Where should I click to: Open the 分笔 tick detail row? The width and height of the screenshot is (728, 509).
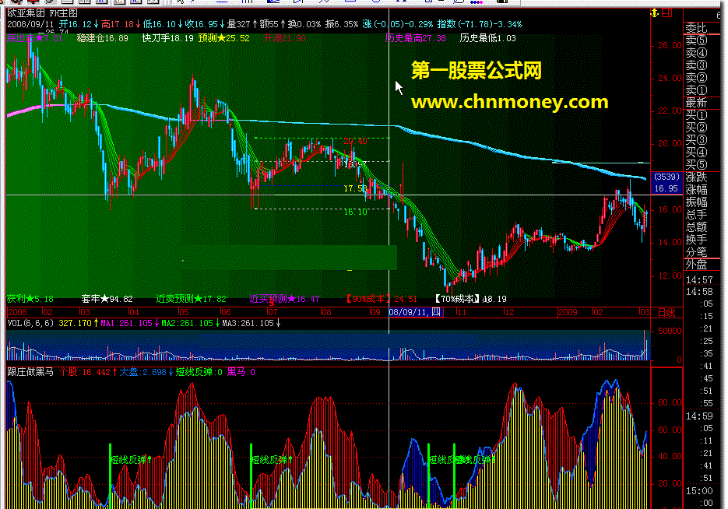tap(696, 252)
